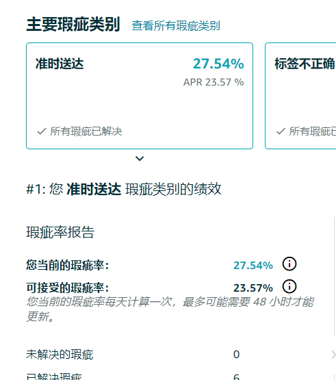The height and width of the screenshot is (380, 336).
Task: Click checkmark icon in 标签不正确 card
Action: click(281, 131)
